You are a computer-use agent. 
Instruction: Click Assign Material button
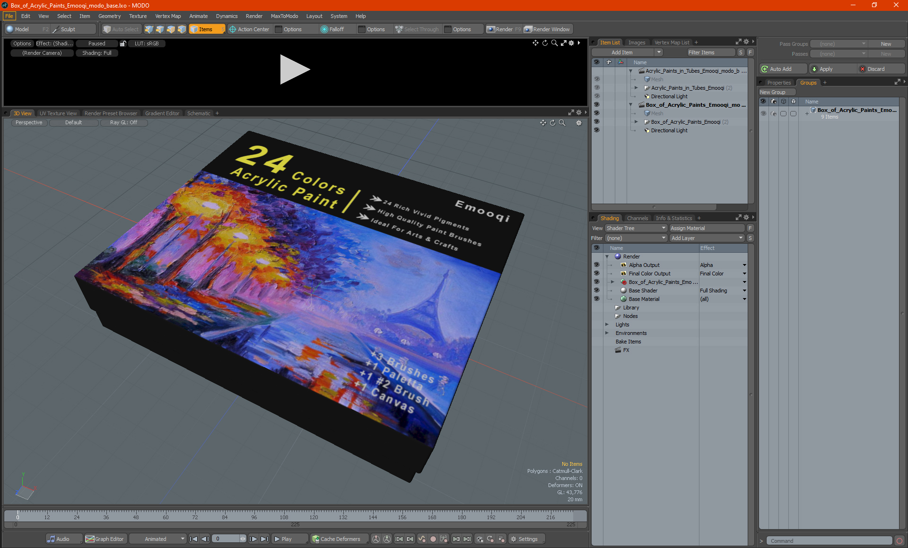pos(707,228)
